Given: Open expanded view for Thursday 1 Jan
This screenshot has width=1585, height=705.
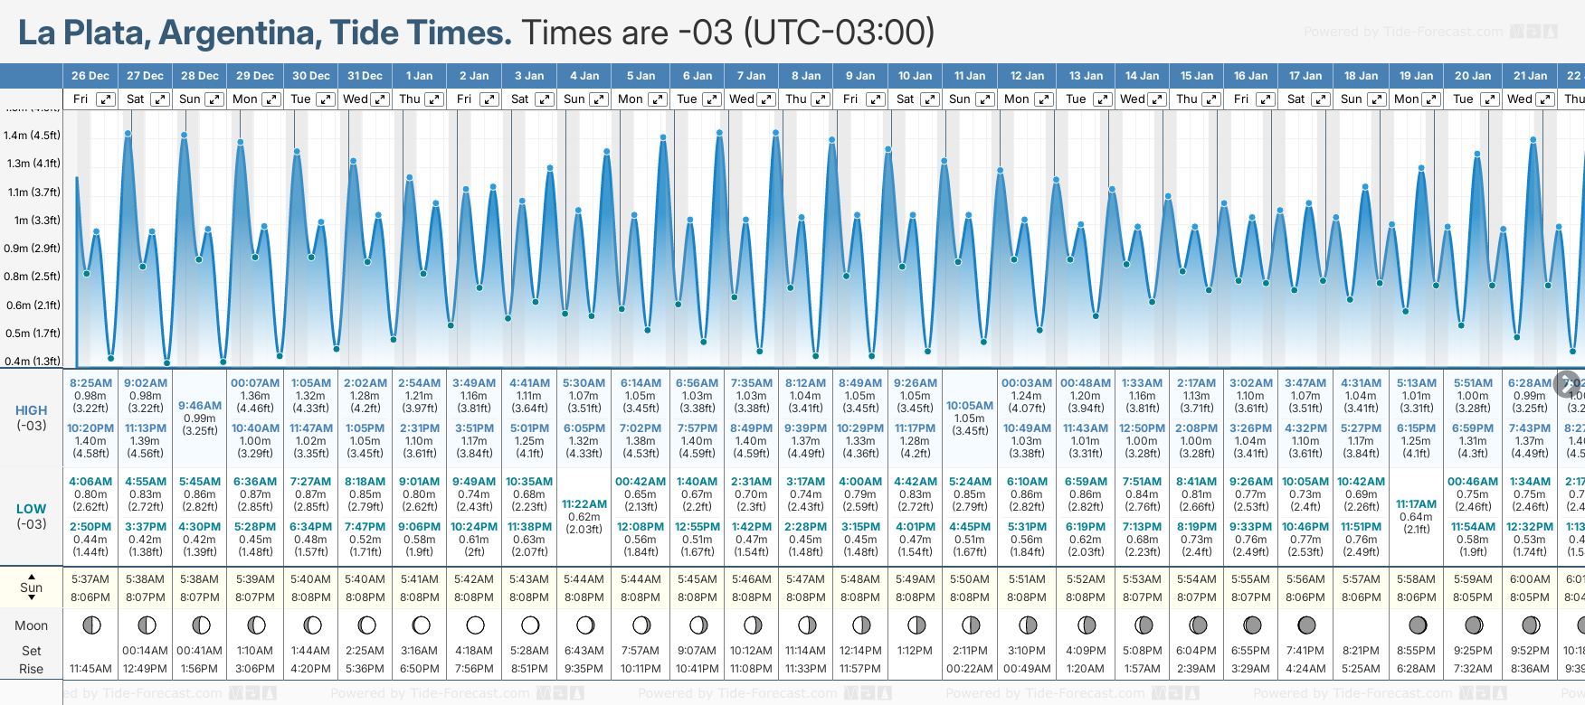Looking at the screenshot, I should [x=434, y=99].
